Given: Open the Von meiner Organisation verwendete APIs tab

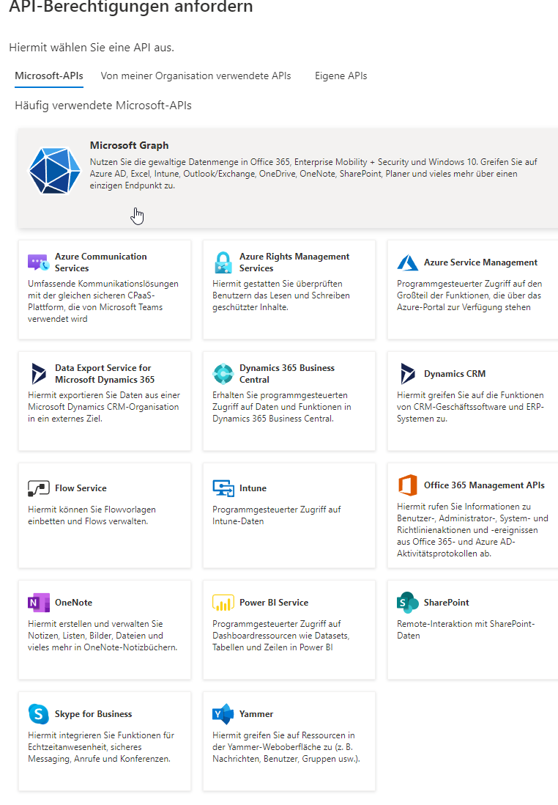Looking at the screenshot, I should tap(196, 76).
